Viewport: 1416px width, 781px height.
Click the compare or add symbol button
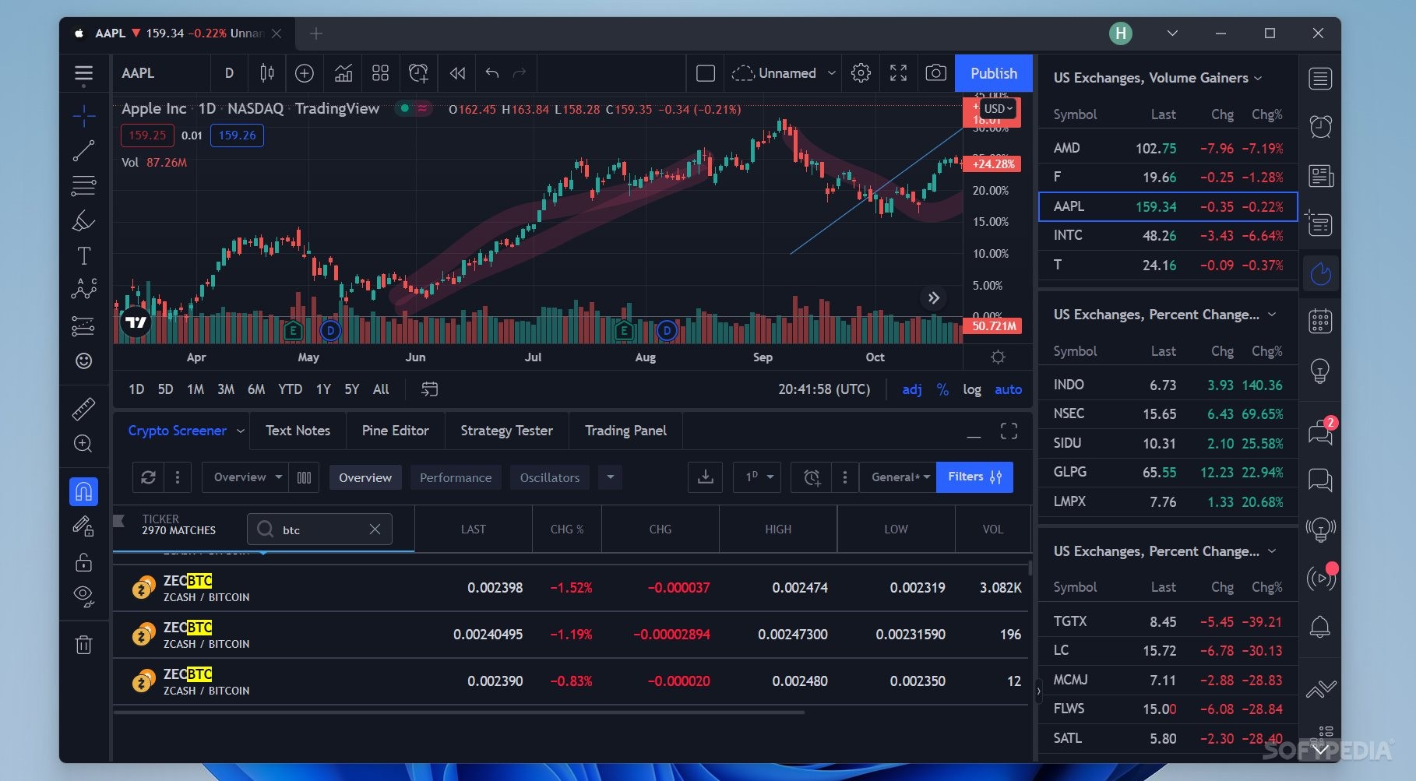(x=305, y=73)
